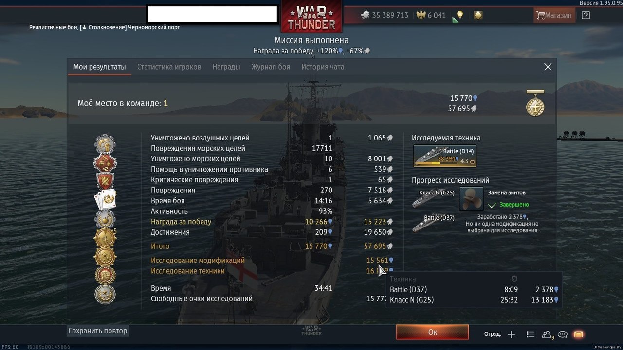Click the Замена винтов propeller modification
The image size is (623, 350).
coord(471,198)
